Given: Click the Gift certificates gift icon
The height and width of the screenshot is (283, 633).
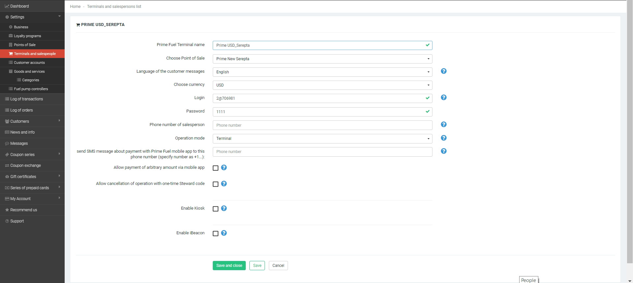Looking at the screenshot, I should click(x=7, y=177).
